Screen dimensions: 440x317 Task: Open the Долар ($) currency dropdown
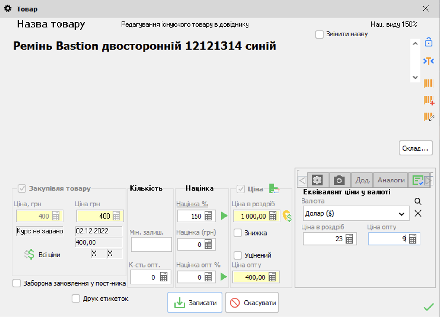click(x=402, y=213)
